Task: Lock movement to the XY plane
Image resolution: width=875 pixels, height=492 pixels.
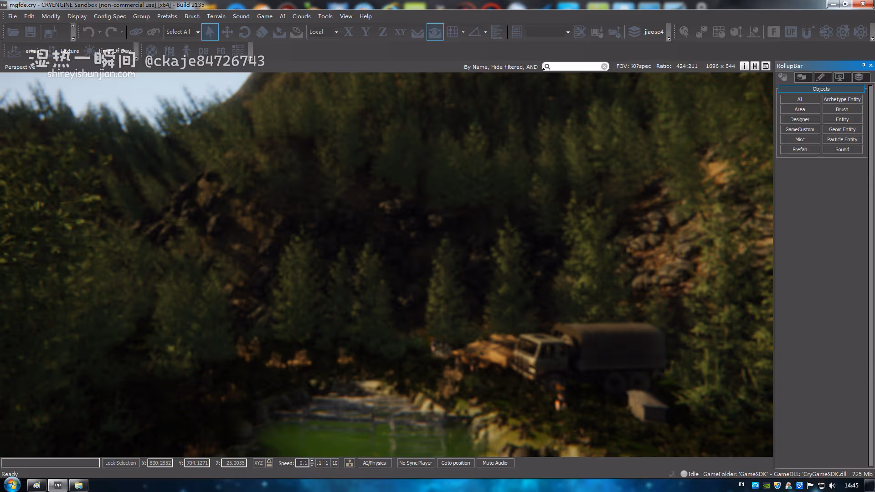Action: pyautogui.click(x=400, y=32)
